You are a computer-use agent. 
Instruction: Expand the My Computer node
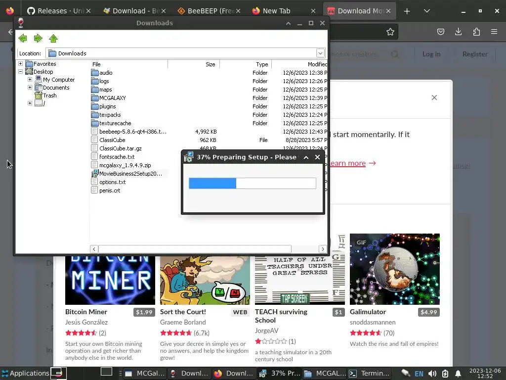click(30, 80)
